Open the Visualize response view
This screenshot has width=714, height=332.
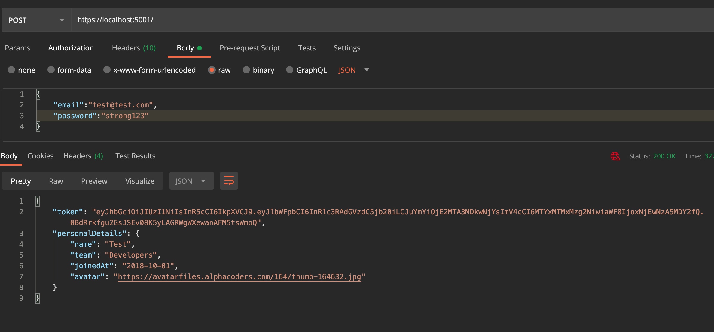tap(139, 181)
